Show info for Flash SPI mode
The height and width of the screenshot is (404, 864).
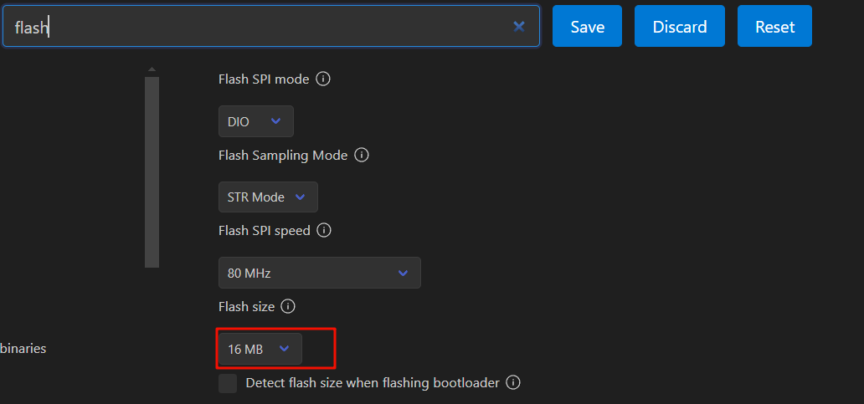click(x=323, y=79)
